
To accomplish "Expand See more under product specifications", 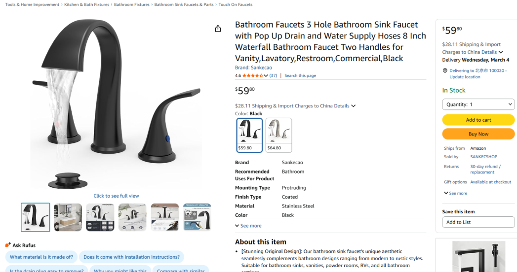I will pyautogui.click(x=248, y=226).
